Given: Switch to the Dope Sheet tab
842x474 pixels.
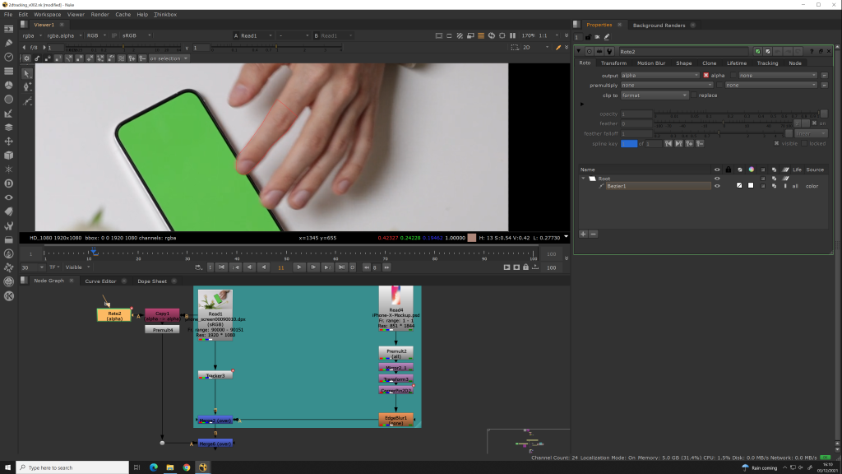Looking at the screenshot, I should coord(152,281).
